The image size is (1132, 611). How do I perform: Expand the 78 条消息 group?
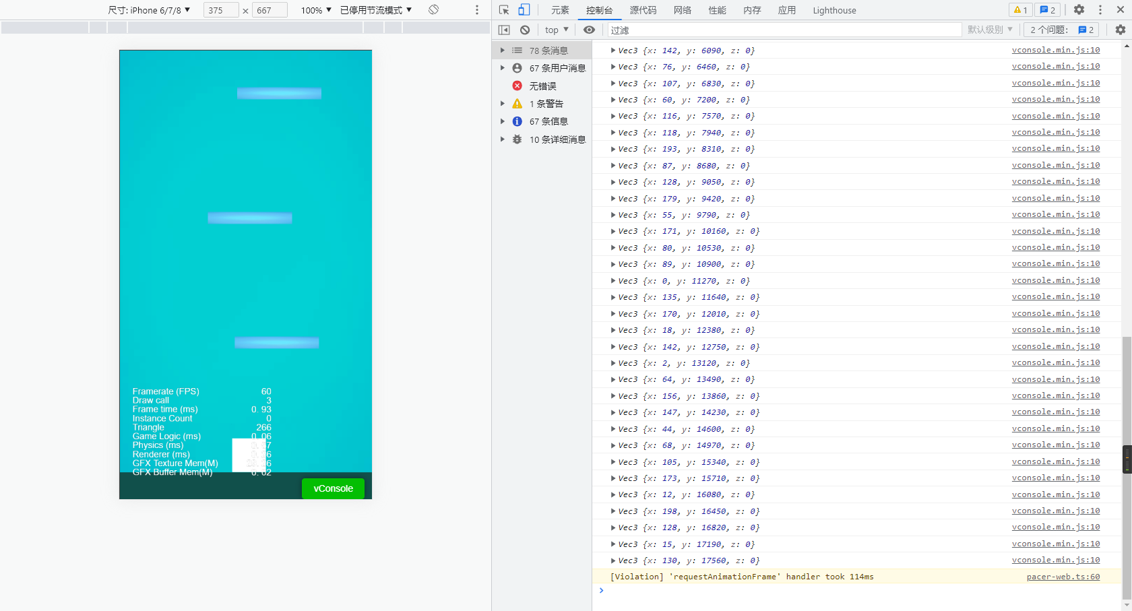(x=502, y=51)
